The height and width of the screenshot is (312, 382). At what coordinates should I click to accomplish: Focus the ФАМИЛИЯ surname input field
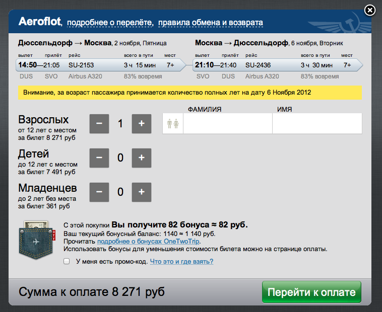click(x=228, y=123)
